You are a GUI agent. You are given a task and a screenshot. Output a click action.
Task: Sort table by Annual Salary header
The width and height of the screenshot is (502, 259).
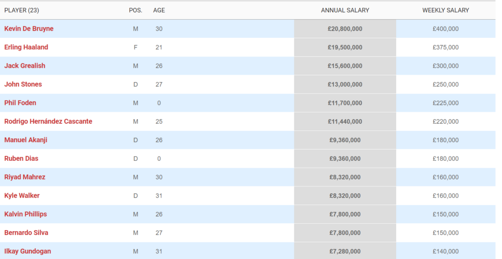[345, 10]
